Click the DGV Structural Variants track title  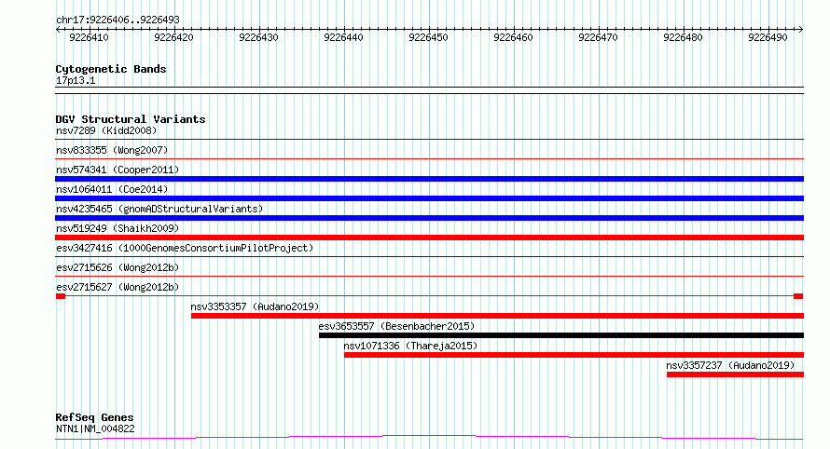point(131,119)
